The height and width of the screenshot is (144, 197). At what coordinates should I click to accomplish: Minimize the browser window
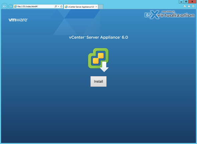(x=181, y=2)
